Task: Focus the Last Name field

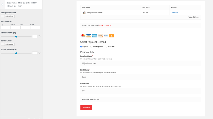Action: pyautogui.click(x=141, y=91)
